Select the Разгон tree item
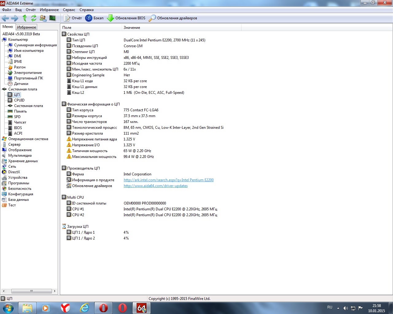This screenshot has width=393, height=314. 20,67
